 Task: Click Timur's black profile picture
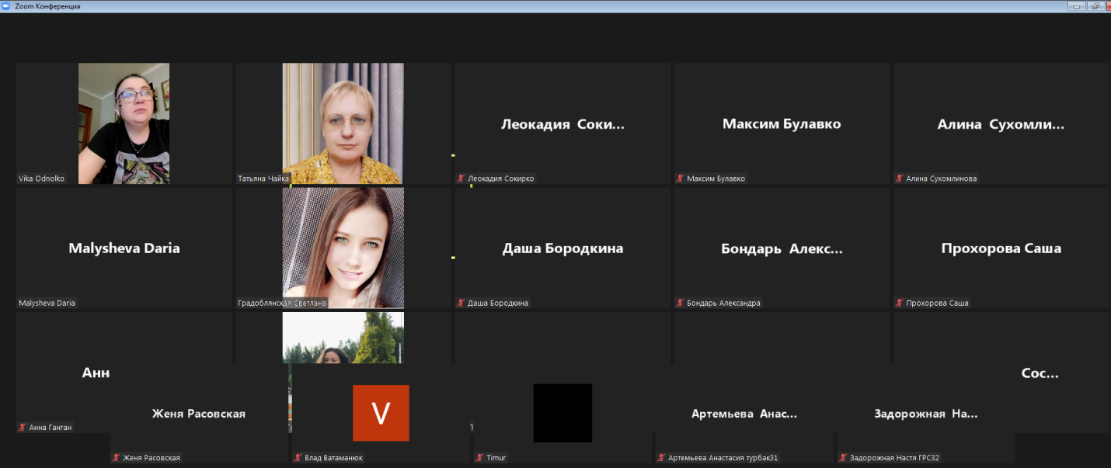pos(562,413)
